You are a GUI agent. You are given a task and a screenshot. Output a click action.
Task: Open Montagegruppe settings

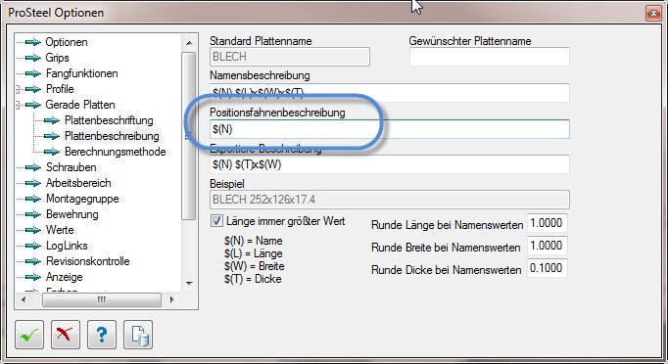82,199
